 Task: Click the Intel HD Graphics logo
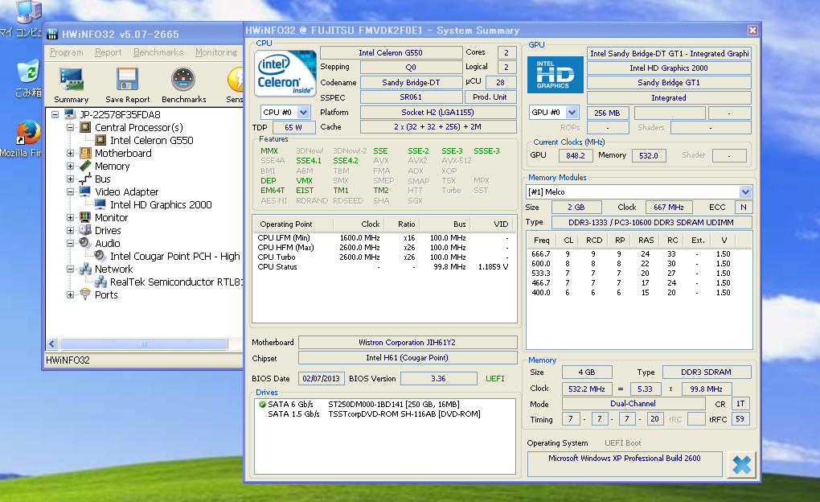pyautogui.click(x=556, y=75)
